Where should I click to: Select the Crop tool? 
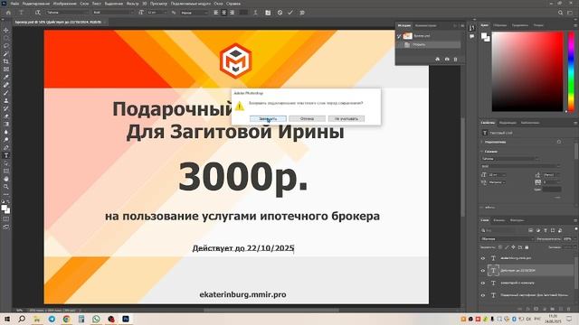pos(6,61)
